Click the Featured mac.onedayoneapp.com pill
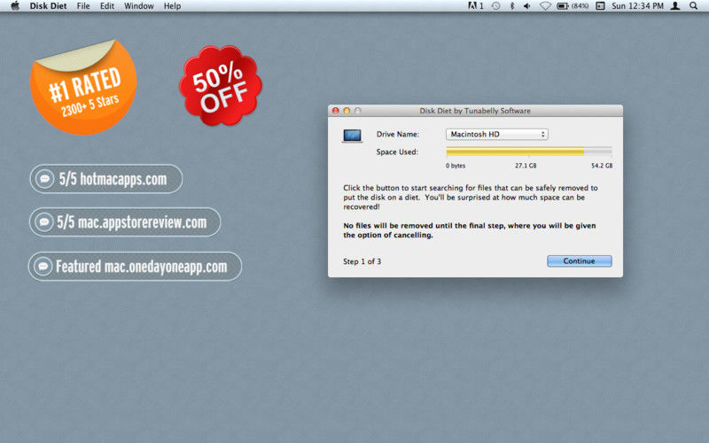 pos(135,267)
